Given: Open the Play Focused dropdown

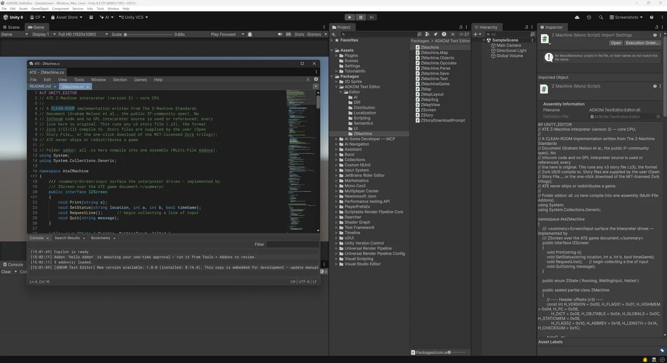Looking at the screenshot, I should pos(227,34).
